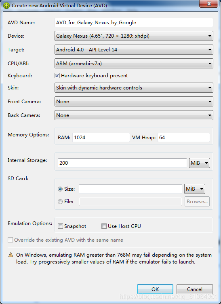
Task: Open the Skin dropdown
Action: coord(134,87)
